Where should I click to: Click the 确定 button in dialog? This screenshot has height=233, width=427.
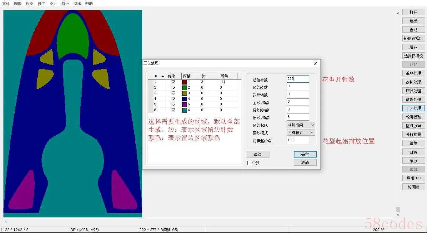(x=305, y=154)
